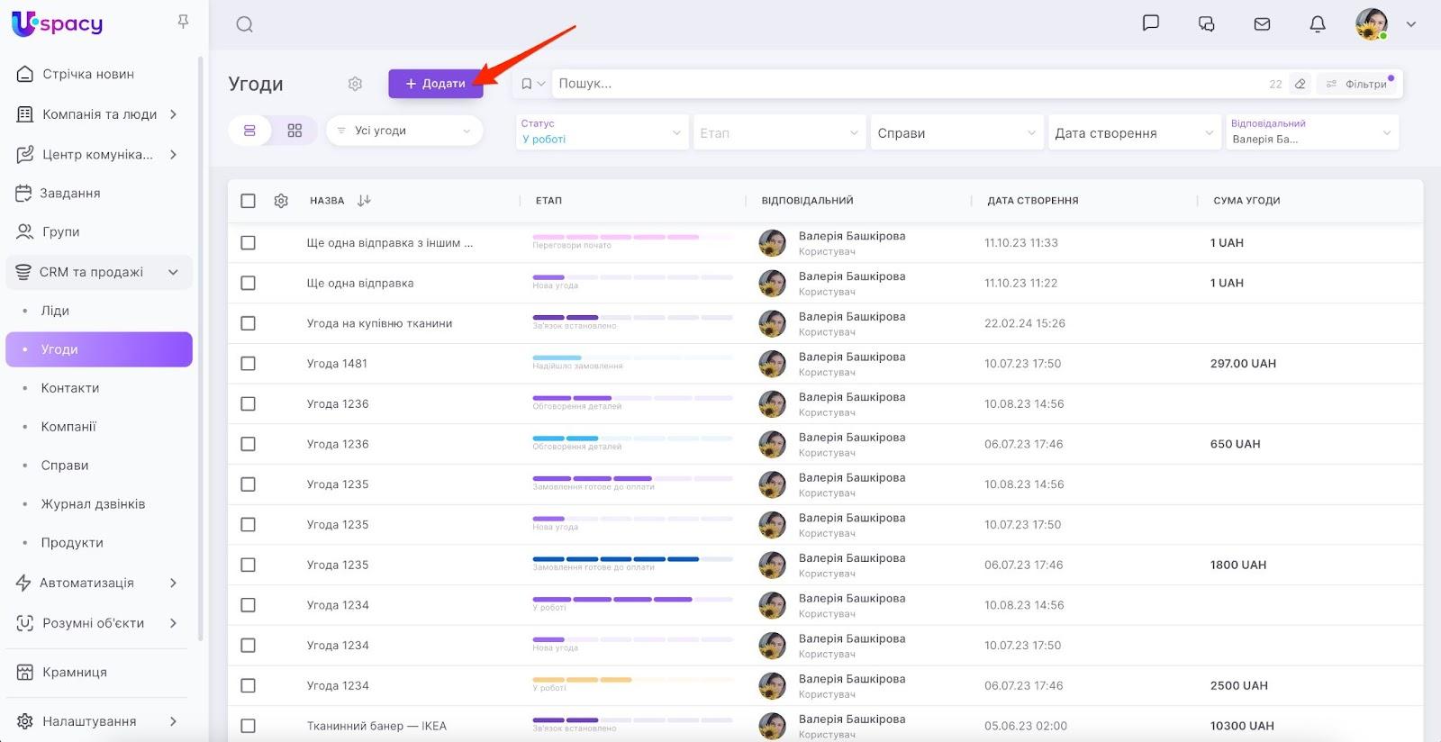Image resolution: width=1441 pixels, height=742 pixels.
Task: Tick the select-all checkbox in table header
Action: [x=249, y=201]
